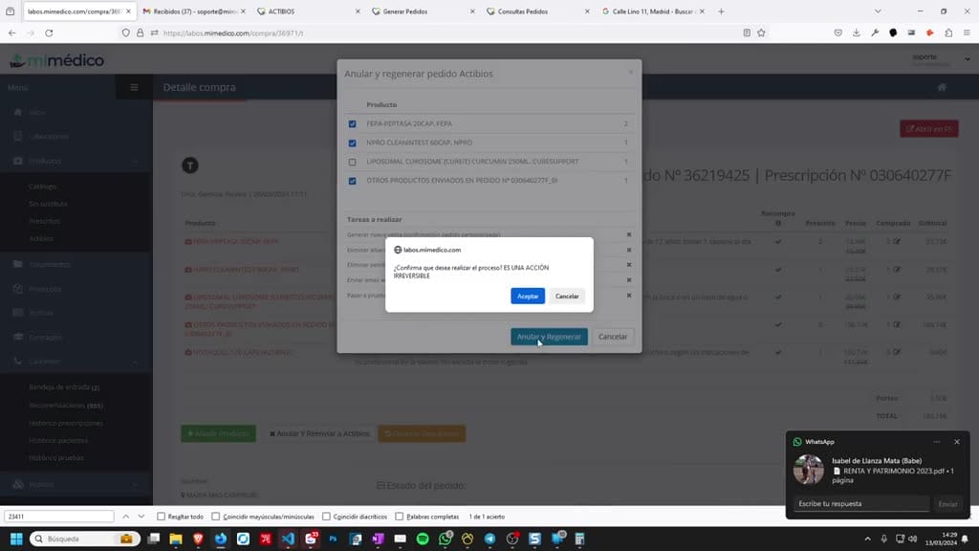Image resolution: width=979 pixels, height=551 pixels.
Task: Check LIPOSOMAL CUROSOME CURCUMIN product checkbox
Action: pyautogui.click(x=352, y=162)
